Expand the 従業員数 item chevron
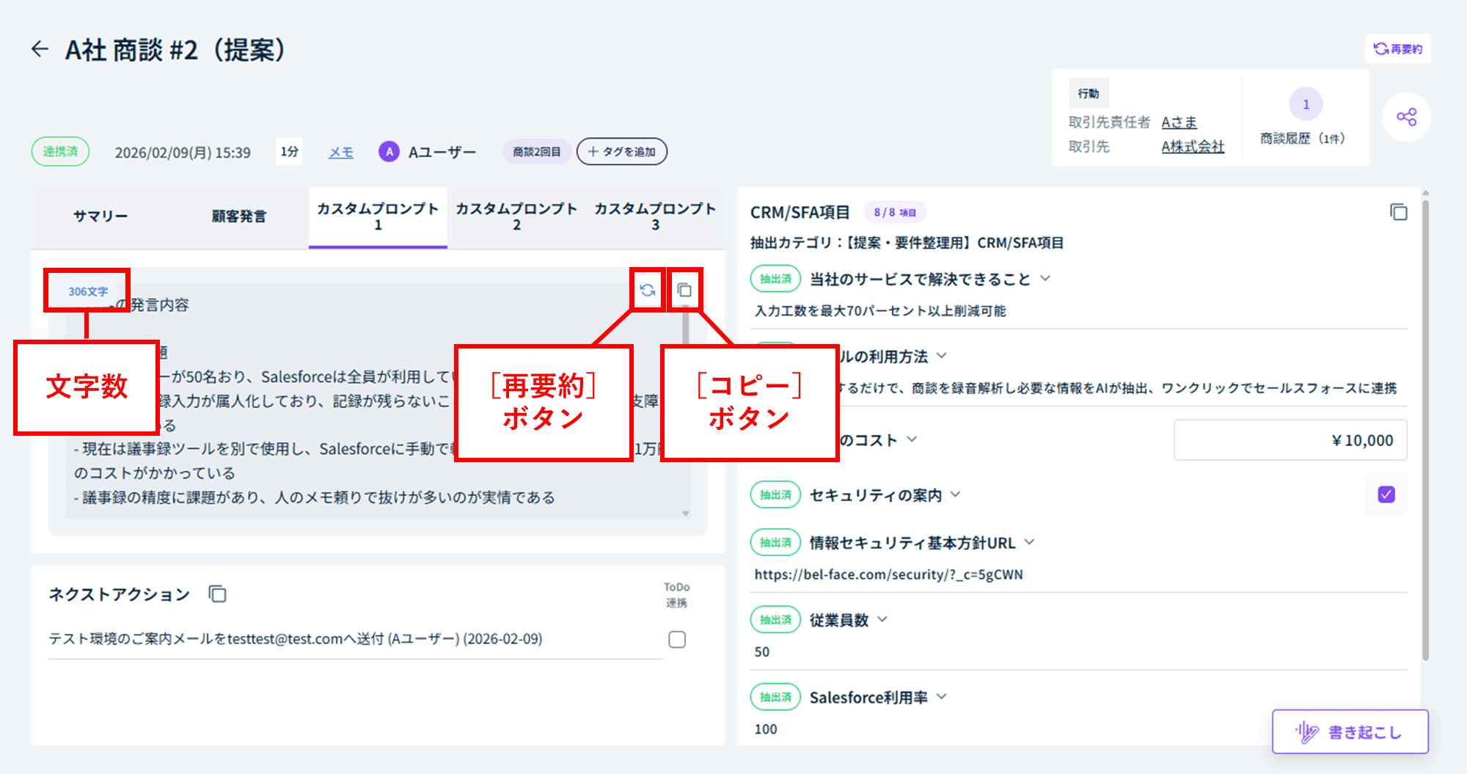Image resolution: width=1467 pixels, height=774 pixels. (x=882, y=619)
